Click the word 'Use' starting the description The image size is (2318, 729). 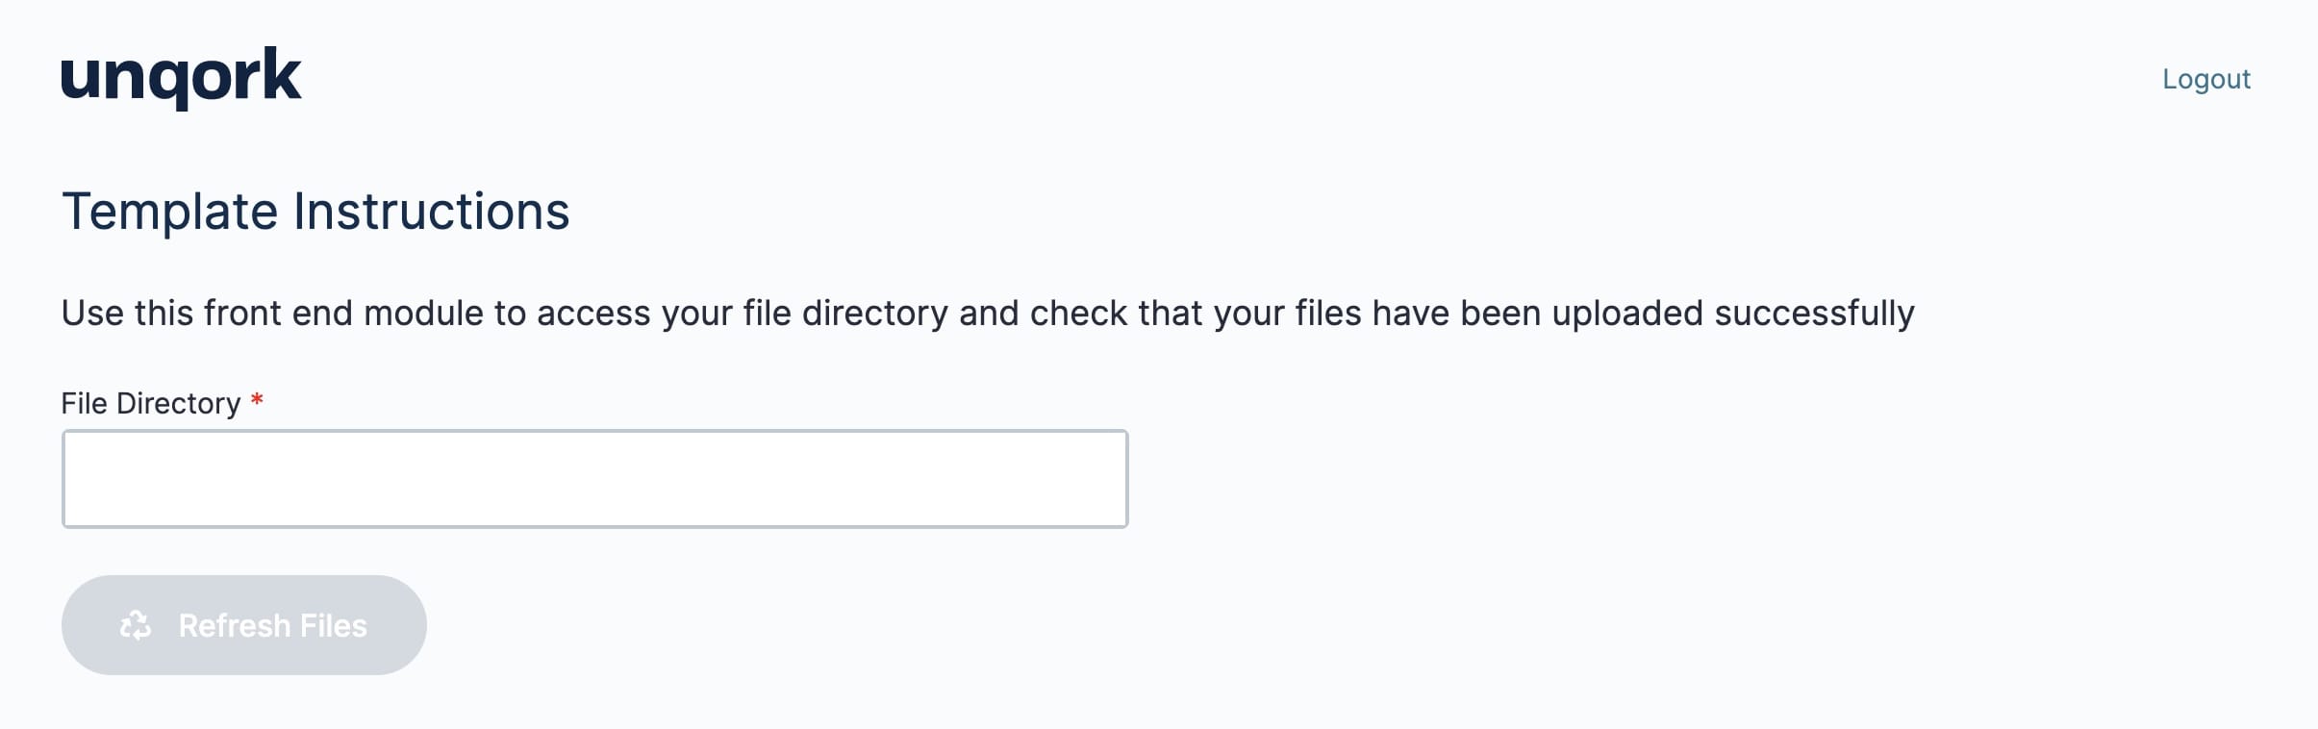(92, 314)
